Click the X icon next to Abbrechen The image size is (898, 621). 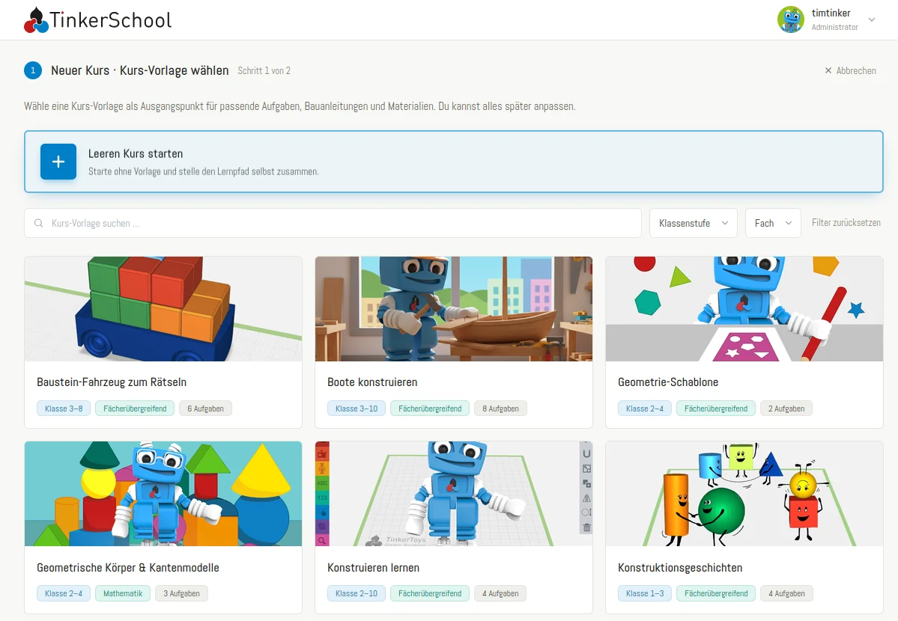[828, 70]
